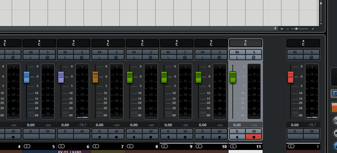Image resolution: width=337 pixels, height=153 pixels.
Task: Enable Write automation on output channel 1
Action: point(312,131)
